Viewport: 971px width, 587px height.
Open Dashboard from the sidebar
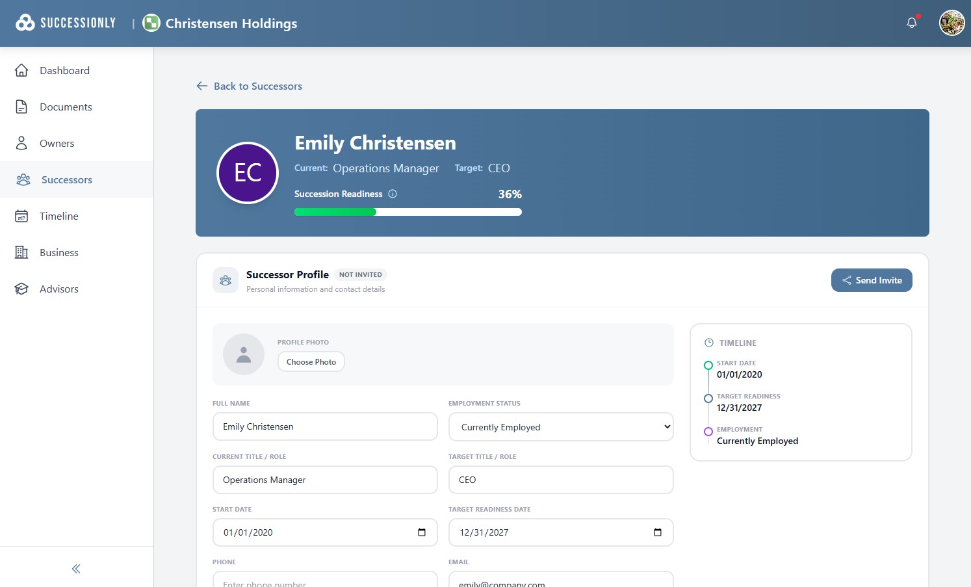[x=64, y=70]
